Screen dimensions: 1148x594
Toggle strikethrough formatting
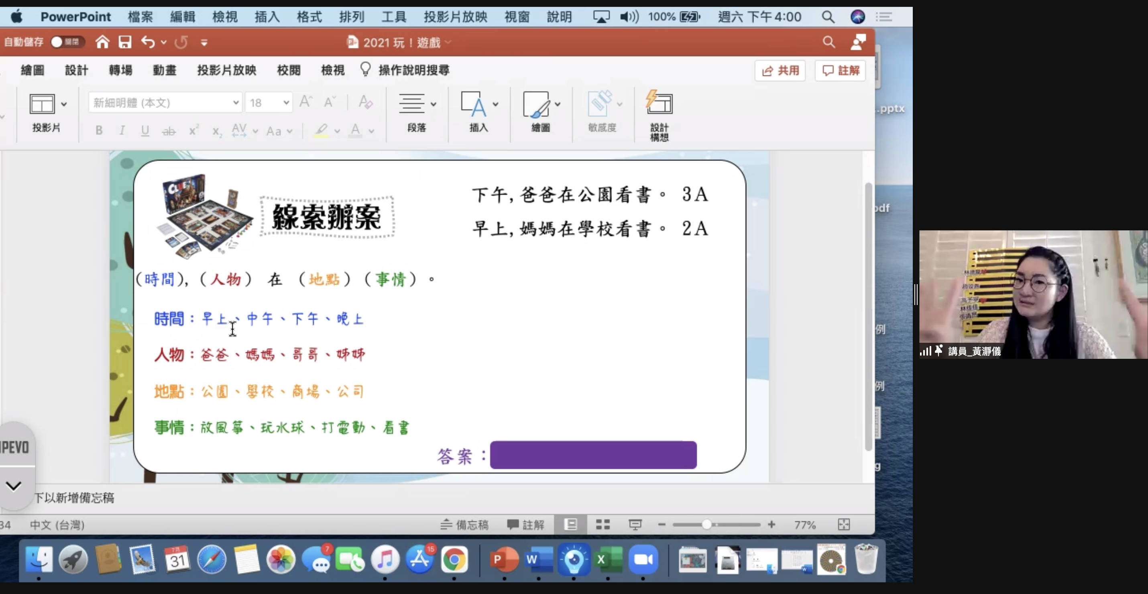[169, 130]
